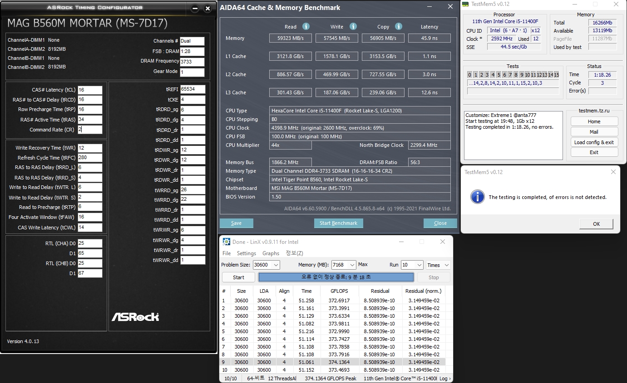Viewport: 627px width, 383px height.
Task: Click the TestMem5 Cycle field showing 3
Action: tap(602, 83)
